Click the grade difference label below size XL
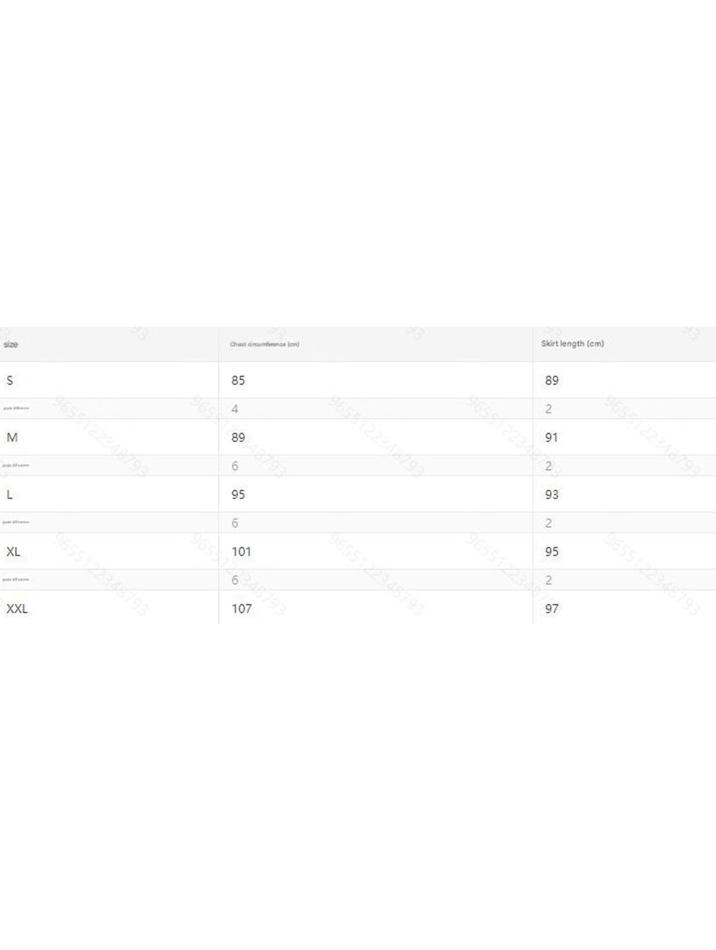Screen dimensions: 716x950 (16, 579)
